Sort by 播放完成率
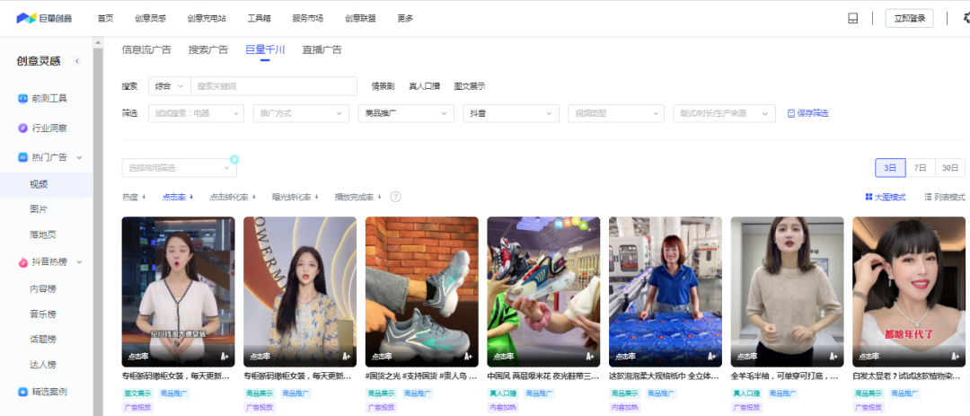This screenshot has height=416, width=970. pyautogui.click(x=357, y=197)
